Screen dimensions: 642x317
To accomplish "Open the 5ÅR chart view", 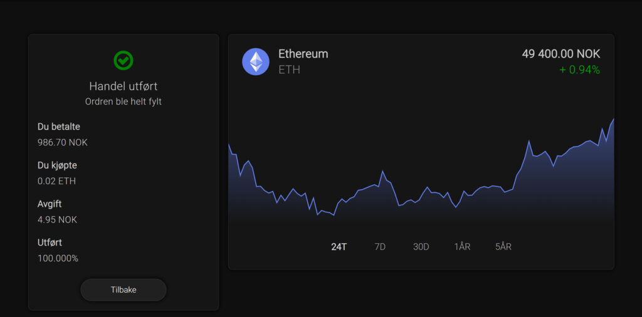I will [x=503, y=247].
